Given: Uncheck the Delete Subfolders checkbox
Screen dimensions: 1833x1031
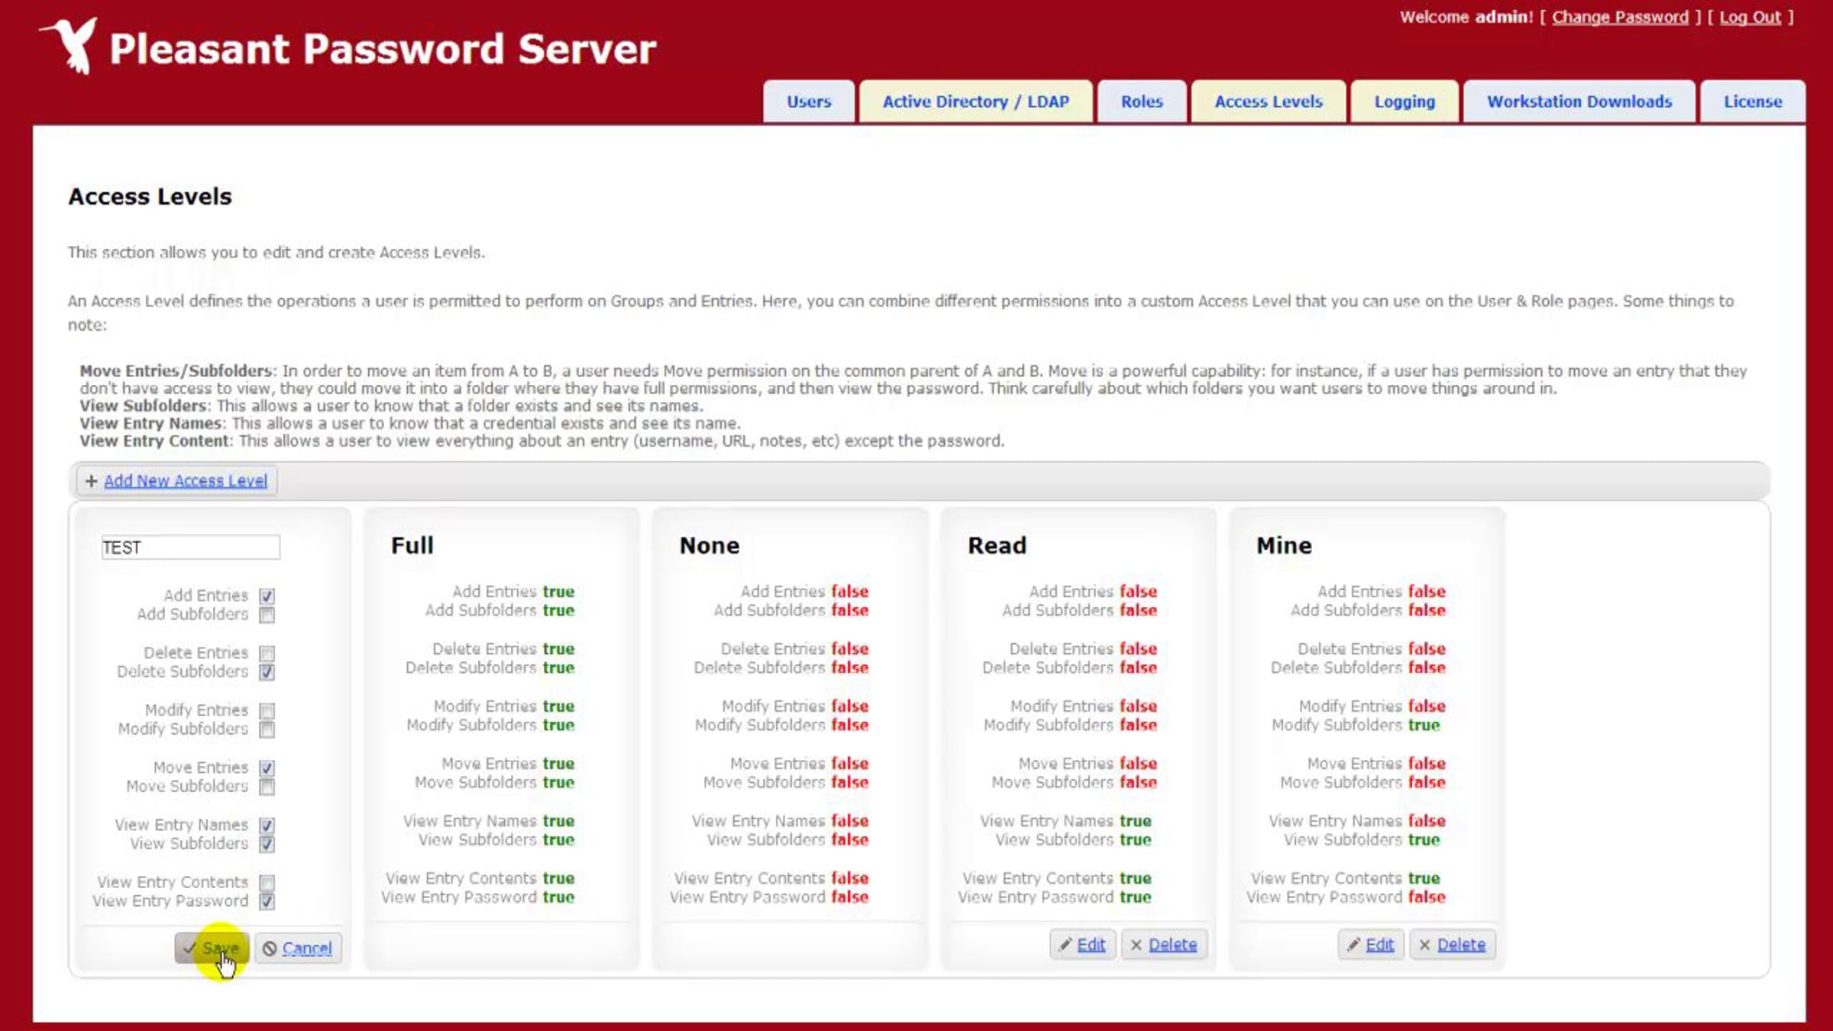Looking at the screenshot, I should [x=267, y=672].
